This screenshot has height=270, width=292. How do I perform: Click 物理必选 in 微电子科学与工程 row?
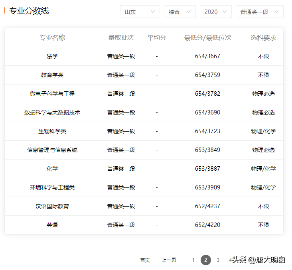coord(263,94)
